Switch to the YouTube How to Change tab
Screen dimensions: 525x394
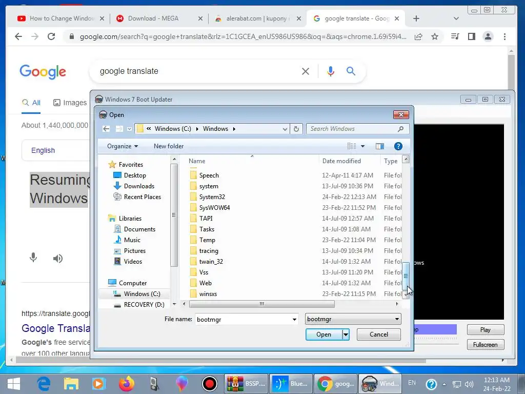tap(61, 18)
